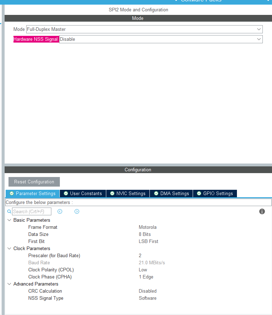Image resolution: width=272 pixels, height=315 pixels.
Task: Select the First Bit parameter row
Action: click(x=138, y=241)
